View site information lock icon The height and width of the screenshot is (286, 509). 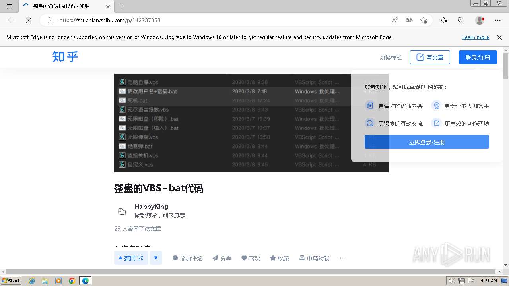coord(50,20)
